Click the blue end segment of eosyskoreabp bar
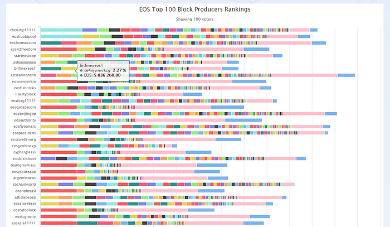 tap(207, 171)
